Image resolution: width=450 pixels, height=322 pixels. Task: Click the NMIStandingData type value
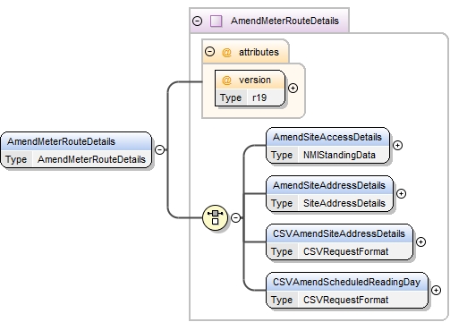[339, 155]
